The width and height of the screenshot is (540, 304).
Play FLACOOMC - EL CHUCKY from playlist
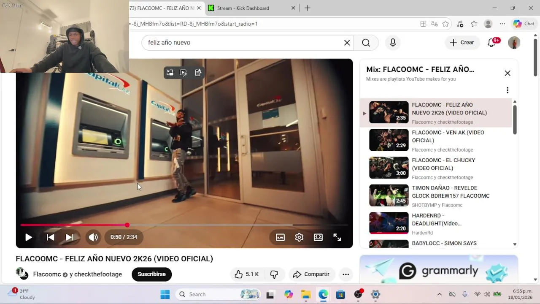click(437, 168)
